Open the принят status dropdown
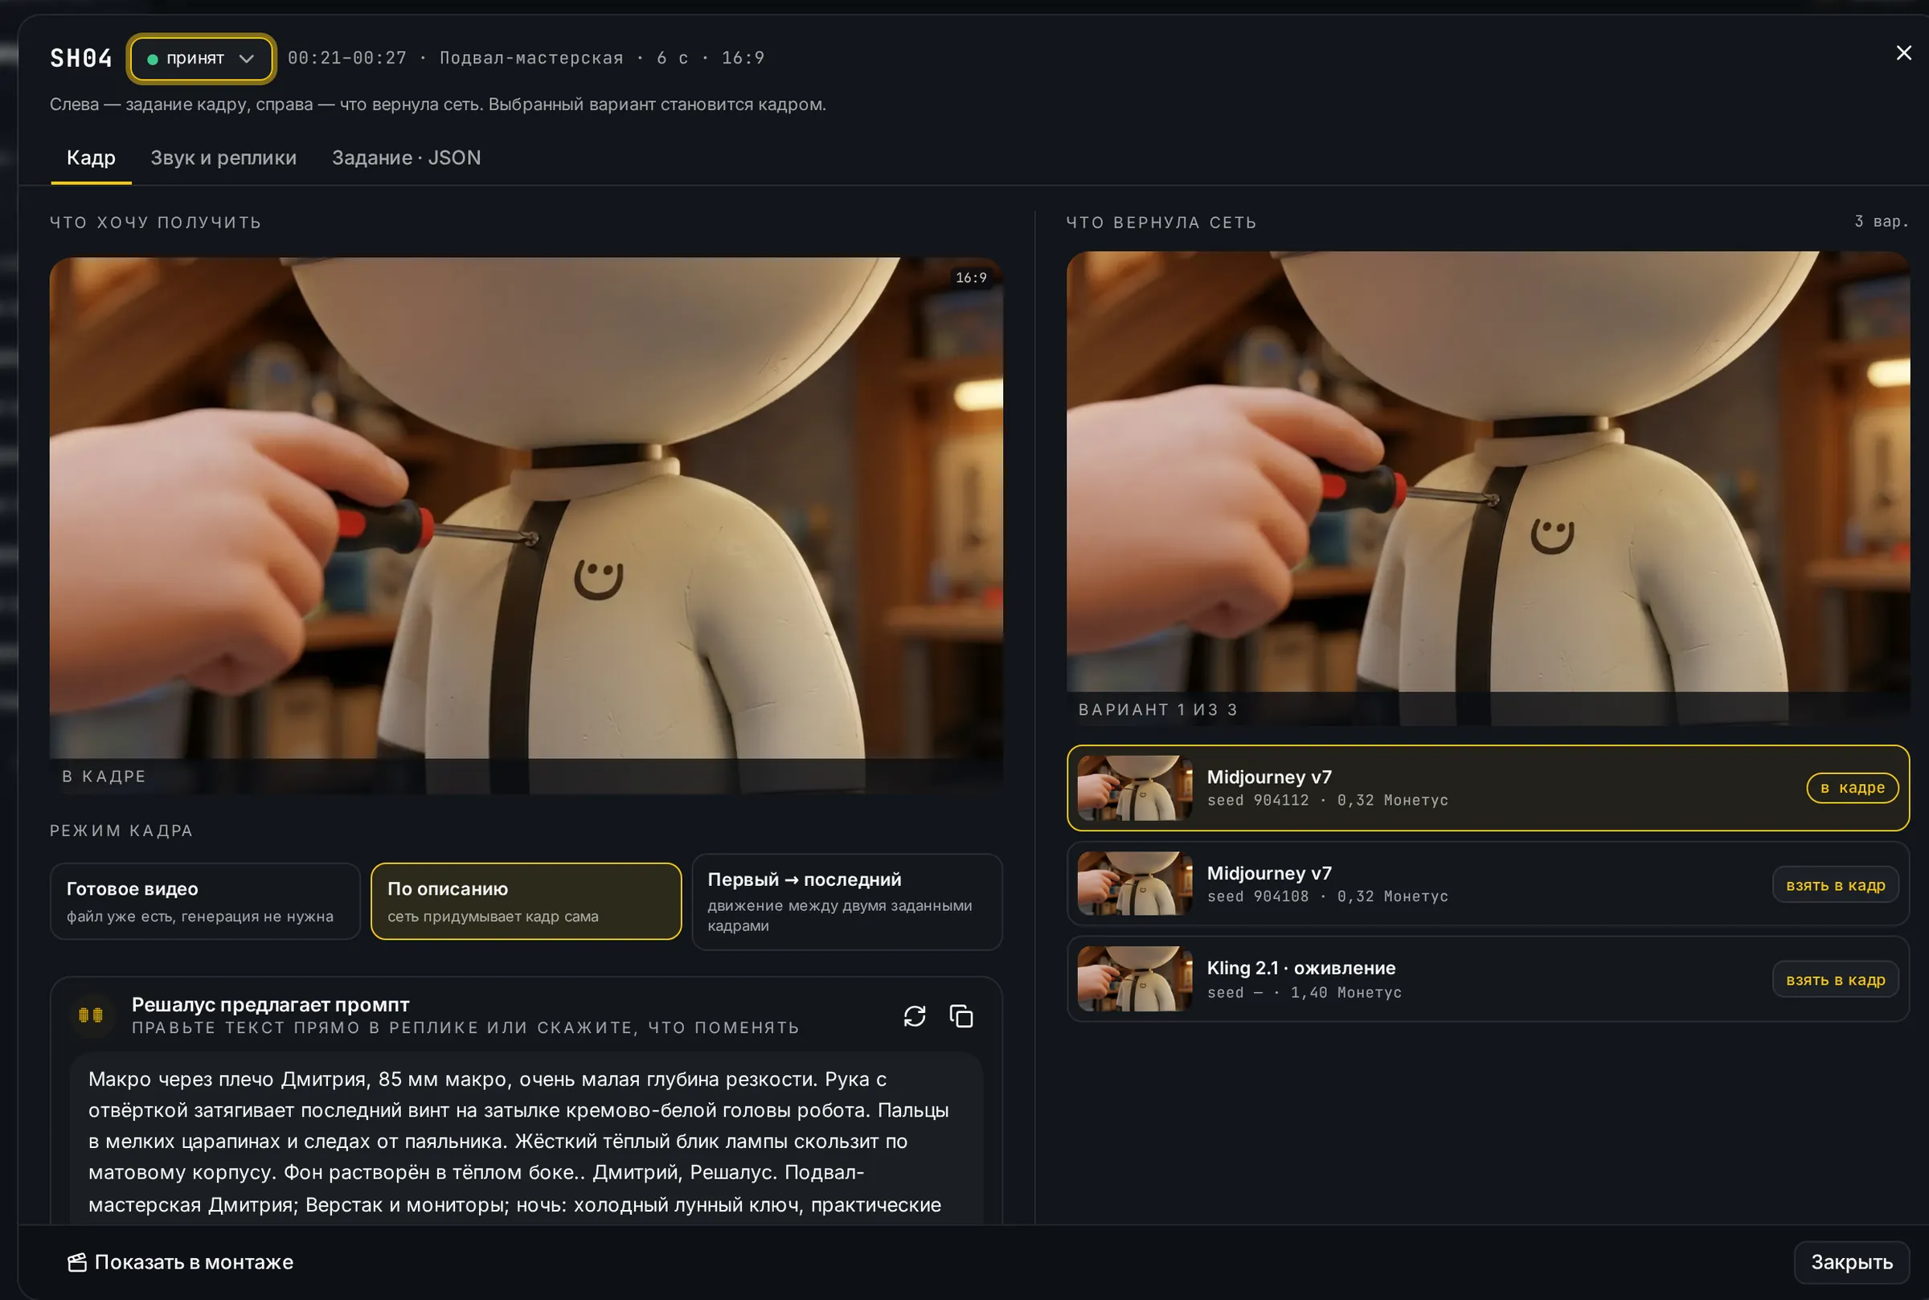This screenshot has width=1929, height=1300. click(202, 59)
